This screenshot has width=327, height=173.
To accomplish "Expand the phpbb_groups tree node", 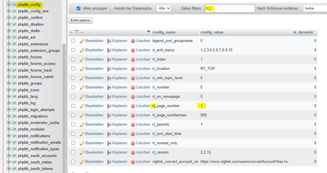I will tap(9, 83).
